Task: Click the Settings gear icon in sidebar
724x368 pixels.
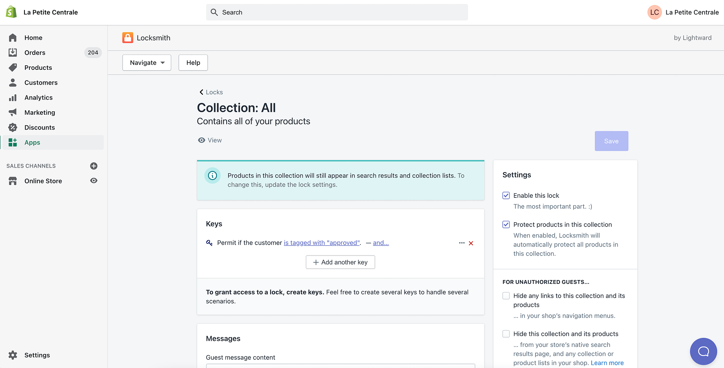Action: 13,355
